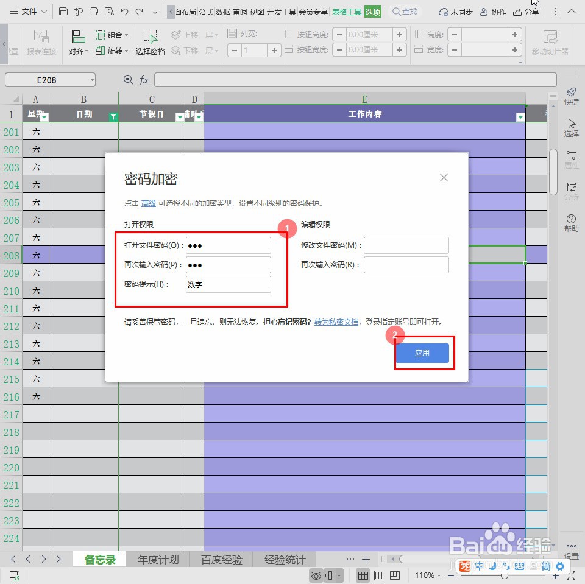Decrease 列宽 with the minus stepper

(234, 50)
